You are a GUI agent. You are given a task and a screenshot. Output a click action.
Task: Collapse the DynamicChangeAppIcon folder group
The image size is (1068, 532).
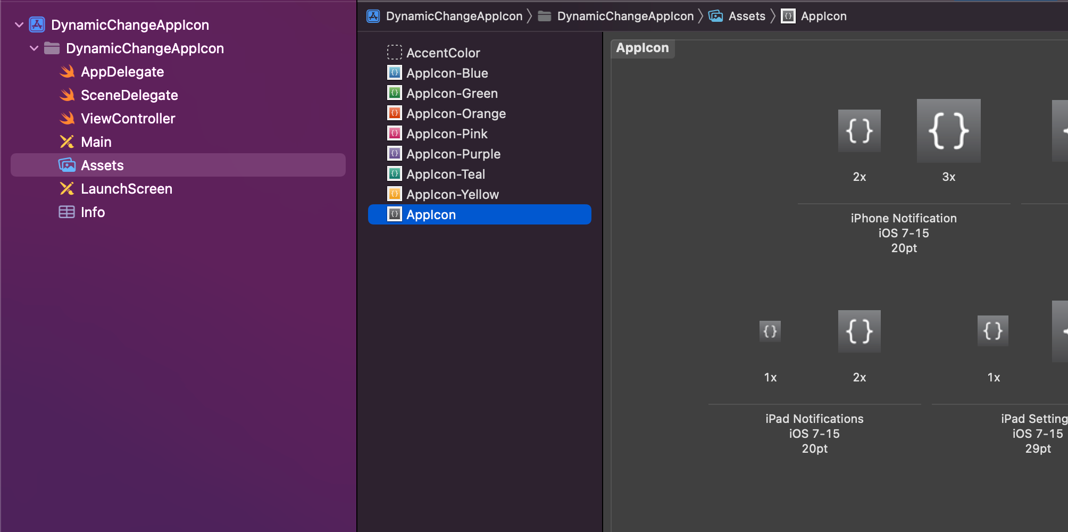coord(34,48)
